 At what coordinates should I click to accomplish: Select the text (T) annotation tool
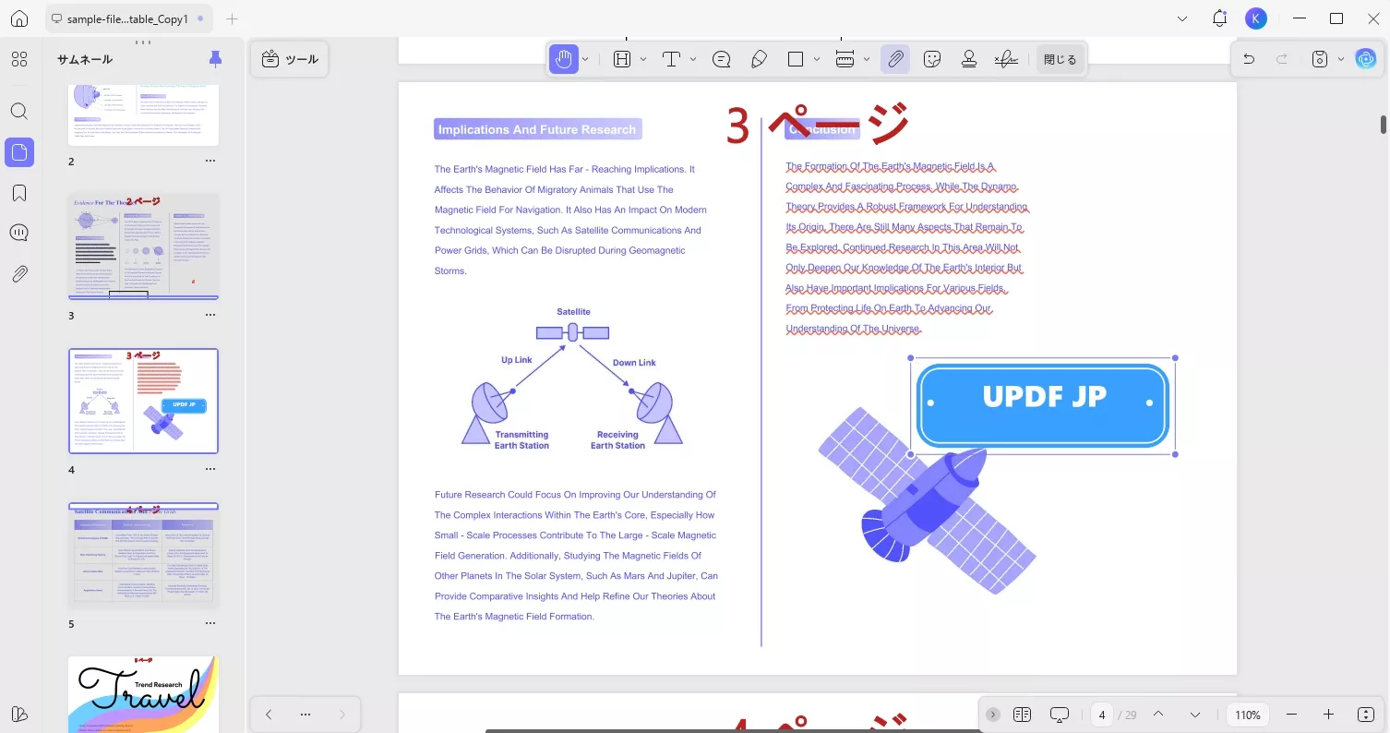pyautogui.click(x=671, y=59)
